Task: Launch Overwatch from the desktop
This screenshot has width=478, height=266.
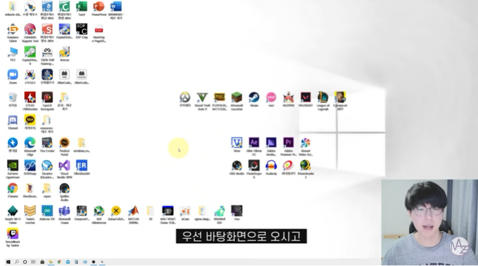Action: click(185, 99)
